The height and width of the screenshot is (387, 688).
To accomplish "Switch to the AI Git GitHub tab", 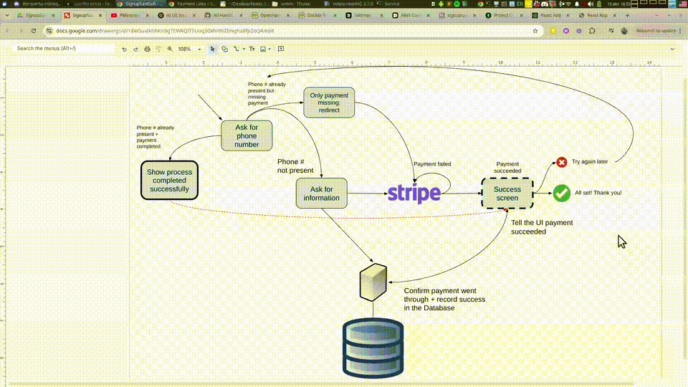I will 176,15.
